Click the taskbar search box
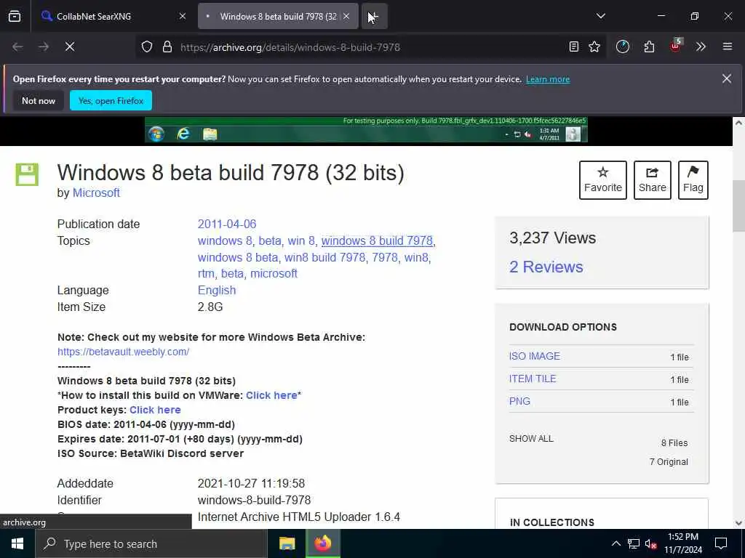Viewport: 745px width, 558px height. tap(151, 543)
